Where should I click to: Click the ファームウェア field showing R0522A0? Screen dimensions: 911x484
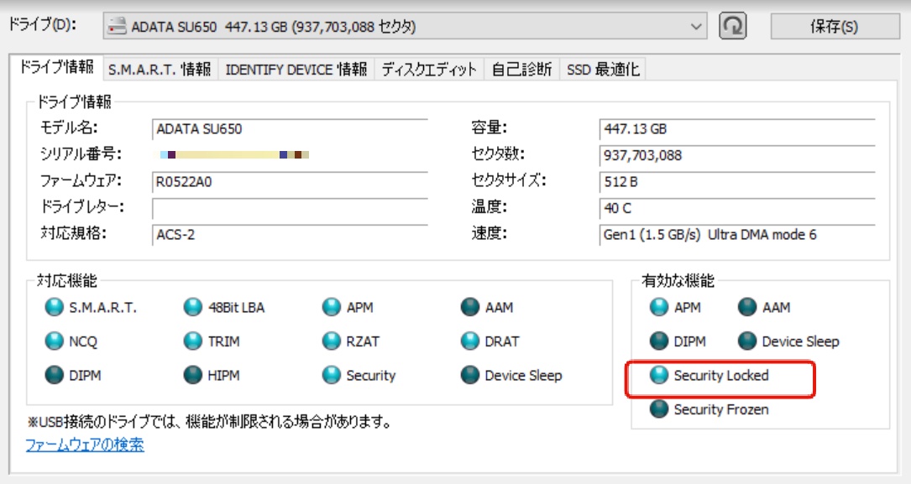click(290, 182)
